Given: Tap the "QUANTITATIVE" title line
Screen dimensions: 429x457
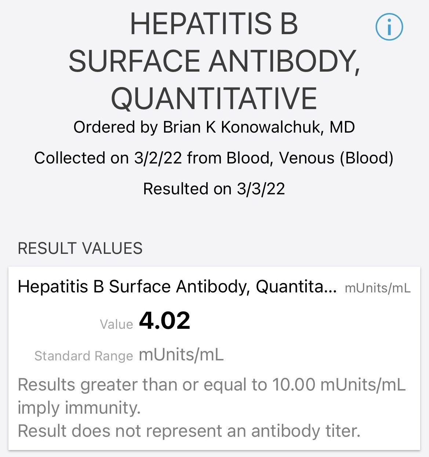Looking at the screenshot, I should 214,98.
